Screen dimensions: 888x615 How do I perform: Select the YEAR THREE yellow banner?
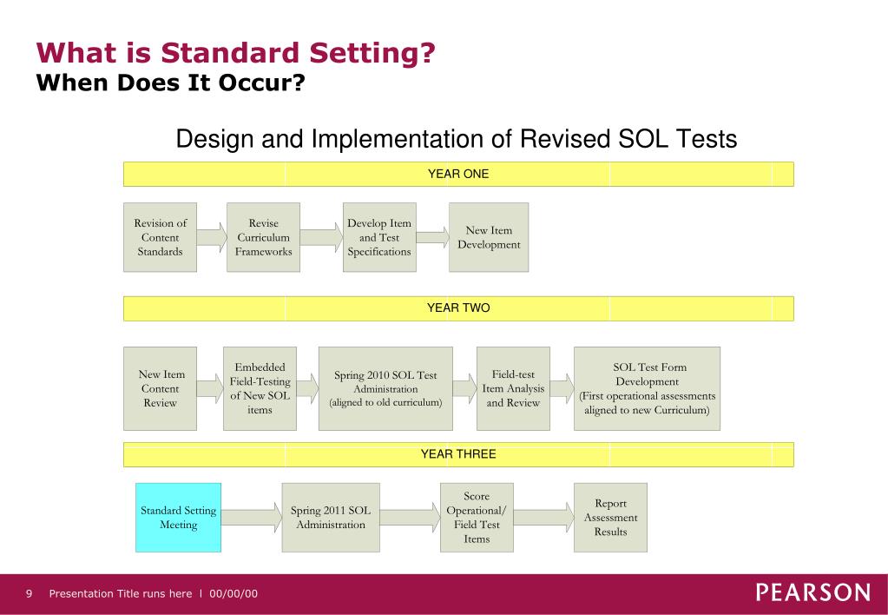point(458,454)
